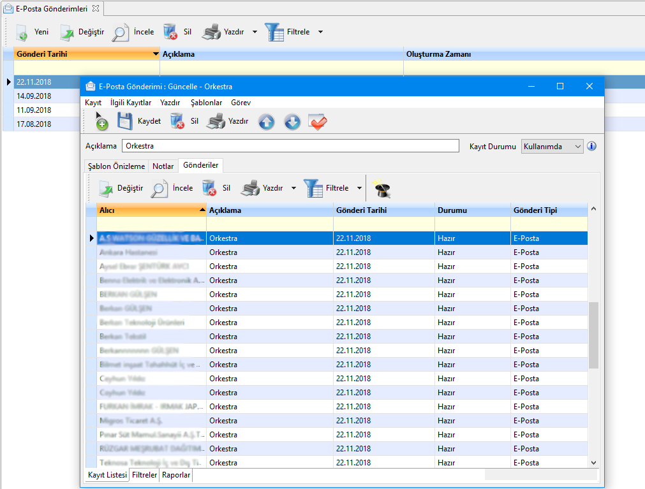Screen dimensions: 645x489
Task: Click Değiştir button in Gönderiler toolbar
Action: tap(119, 188)
